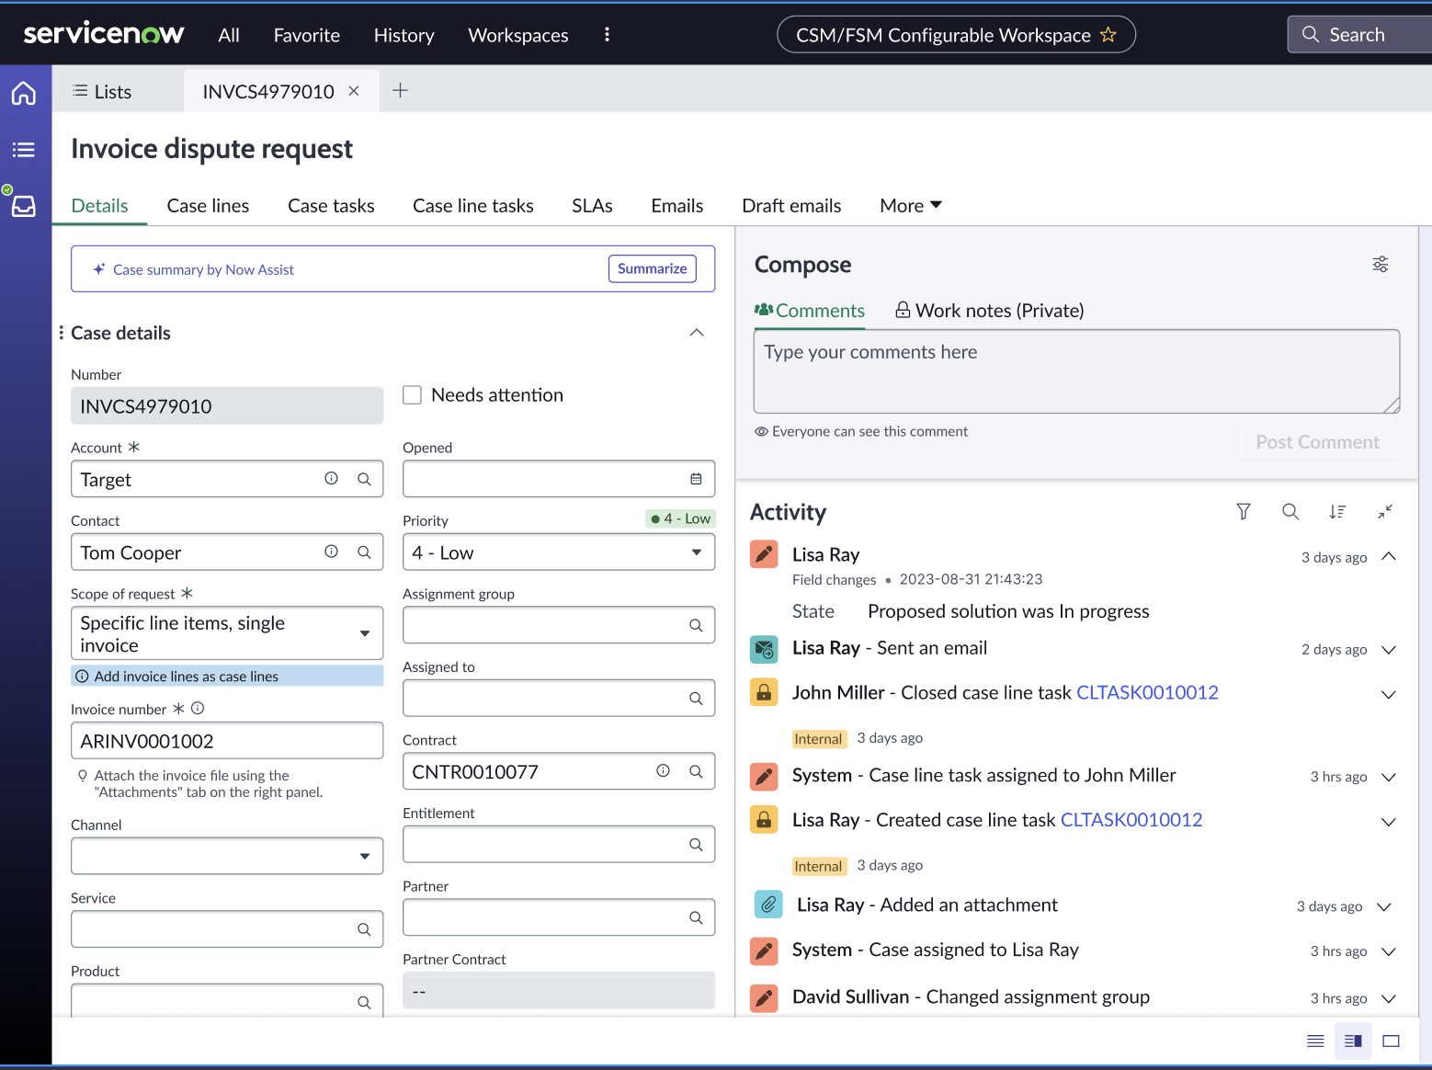The height and width of the screenshot is (1070, 1432).
Task: Open the Work notes (Private) tab
Action: pos(990,311)
